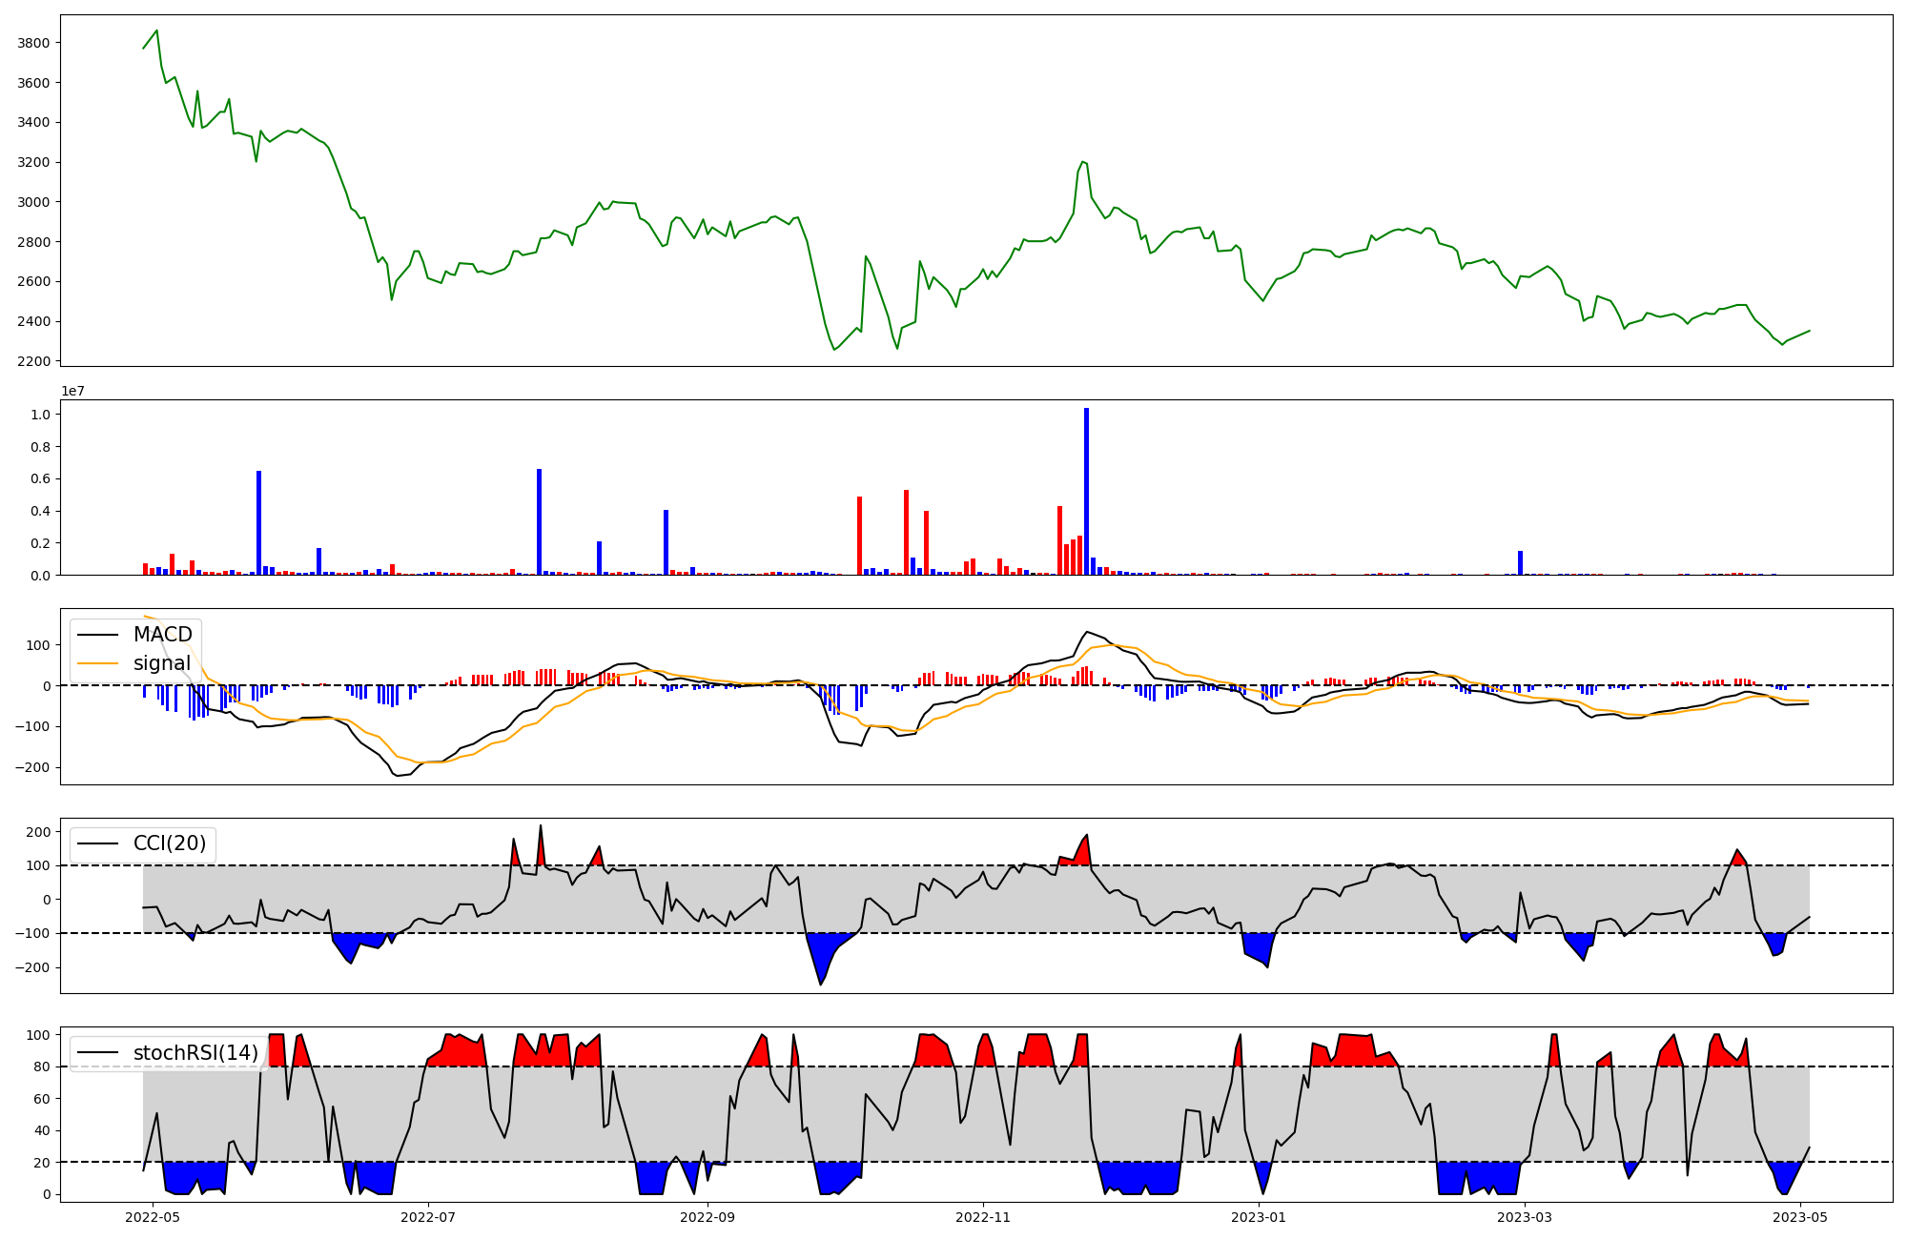Click the CCI(20) legend label

pos(169,843)
